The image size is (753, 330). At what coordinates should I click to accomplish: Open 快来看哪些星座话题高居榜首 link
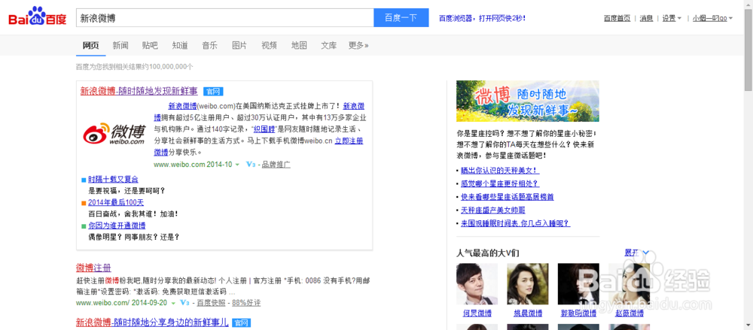coord(508,197)
